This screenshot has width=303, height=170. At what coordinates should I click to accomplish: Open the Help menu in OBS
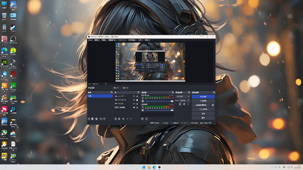tap(147, 40)
